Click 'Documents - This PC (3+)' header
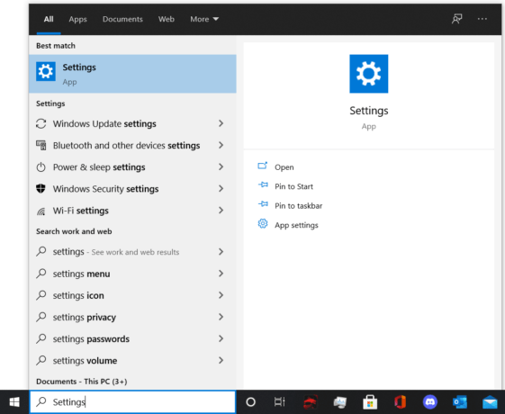 point(82,382)
